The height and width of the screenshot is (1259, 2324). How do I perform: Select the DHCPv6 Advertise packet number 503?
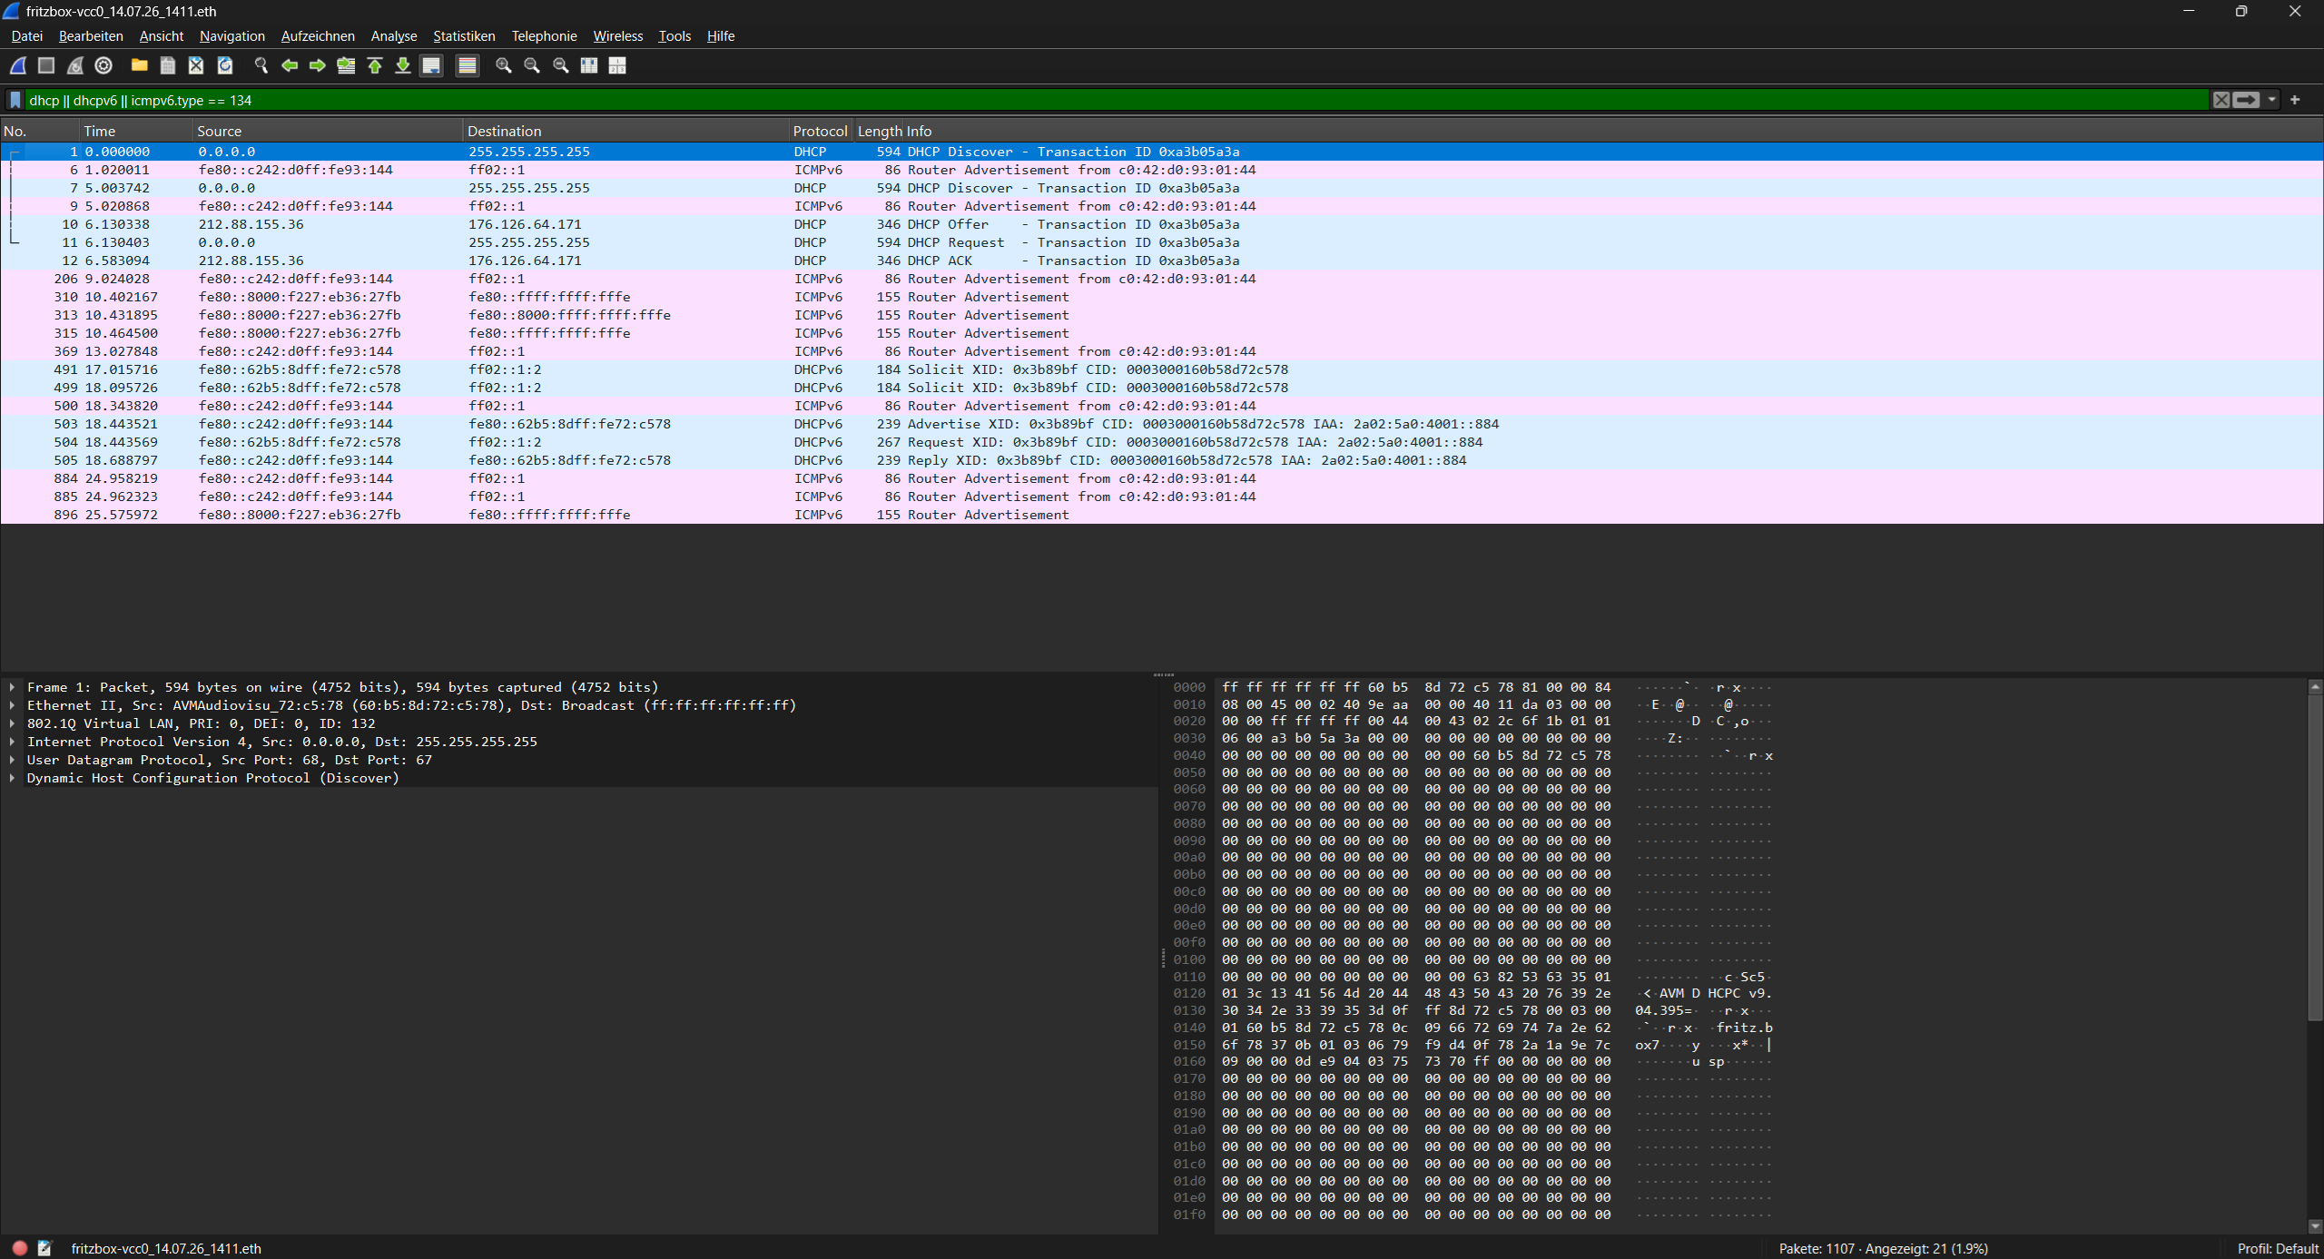coord(1161,424)
